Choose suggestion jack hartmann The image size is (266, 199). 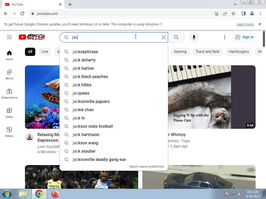pyautogui.click(x=114, y=135)
